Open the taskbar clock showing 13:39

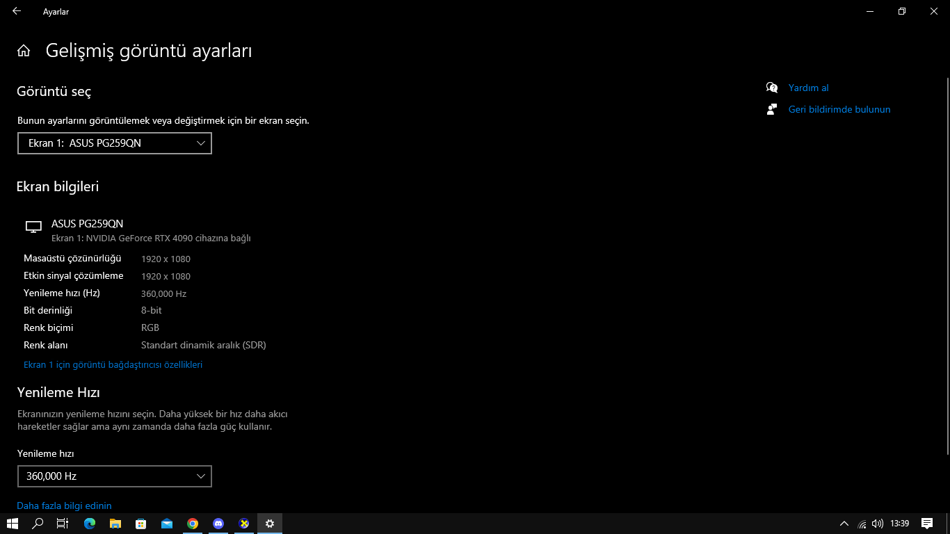pyautogui.click(x=900, y=524)
